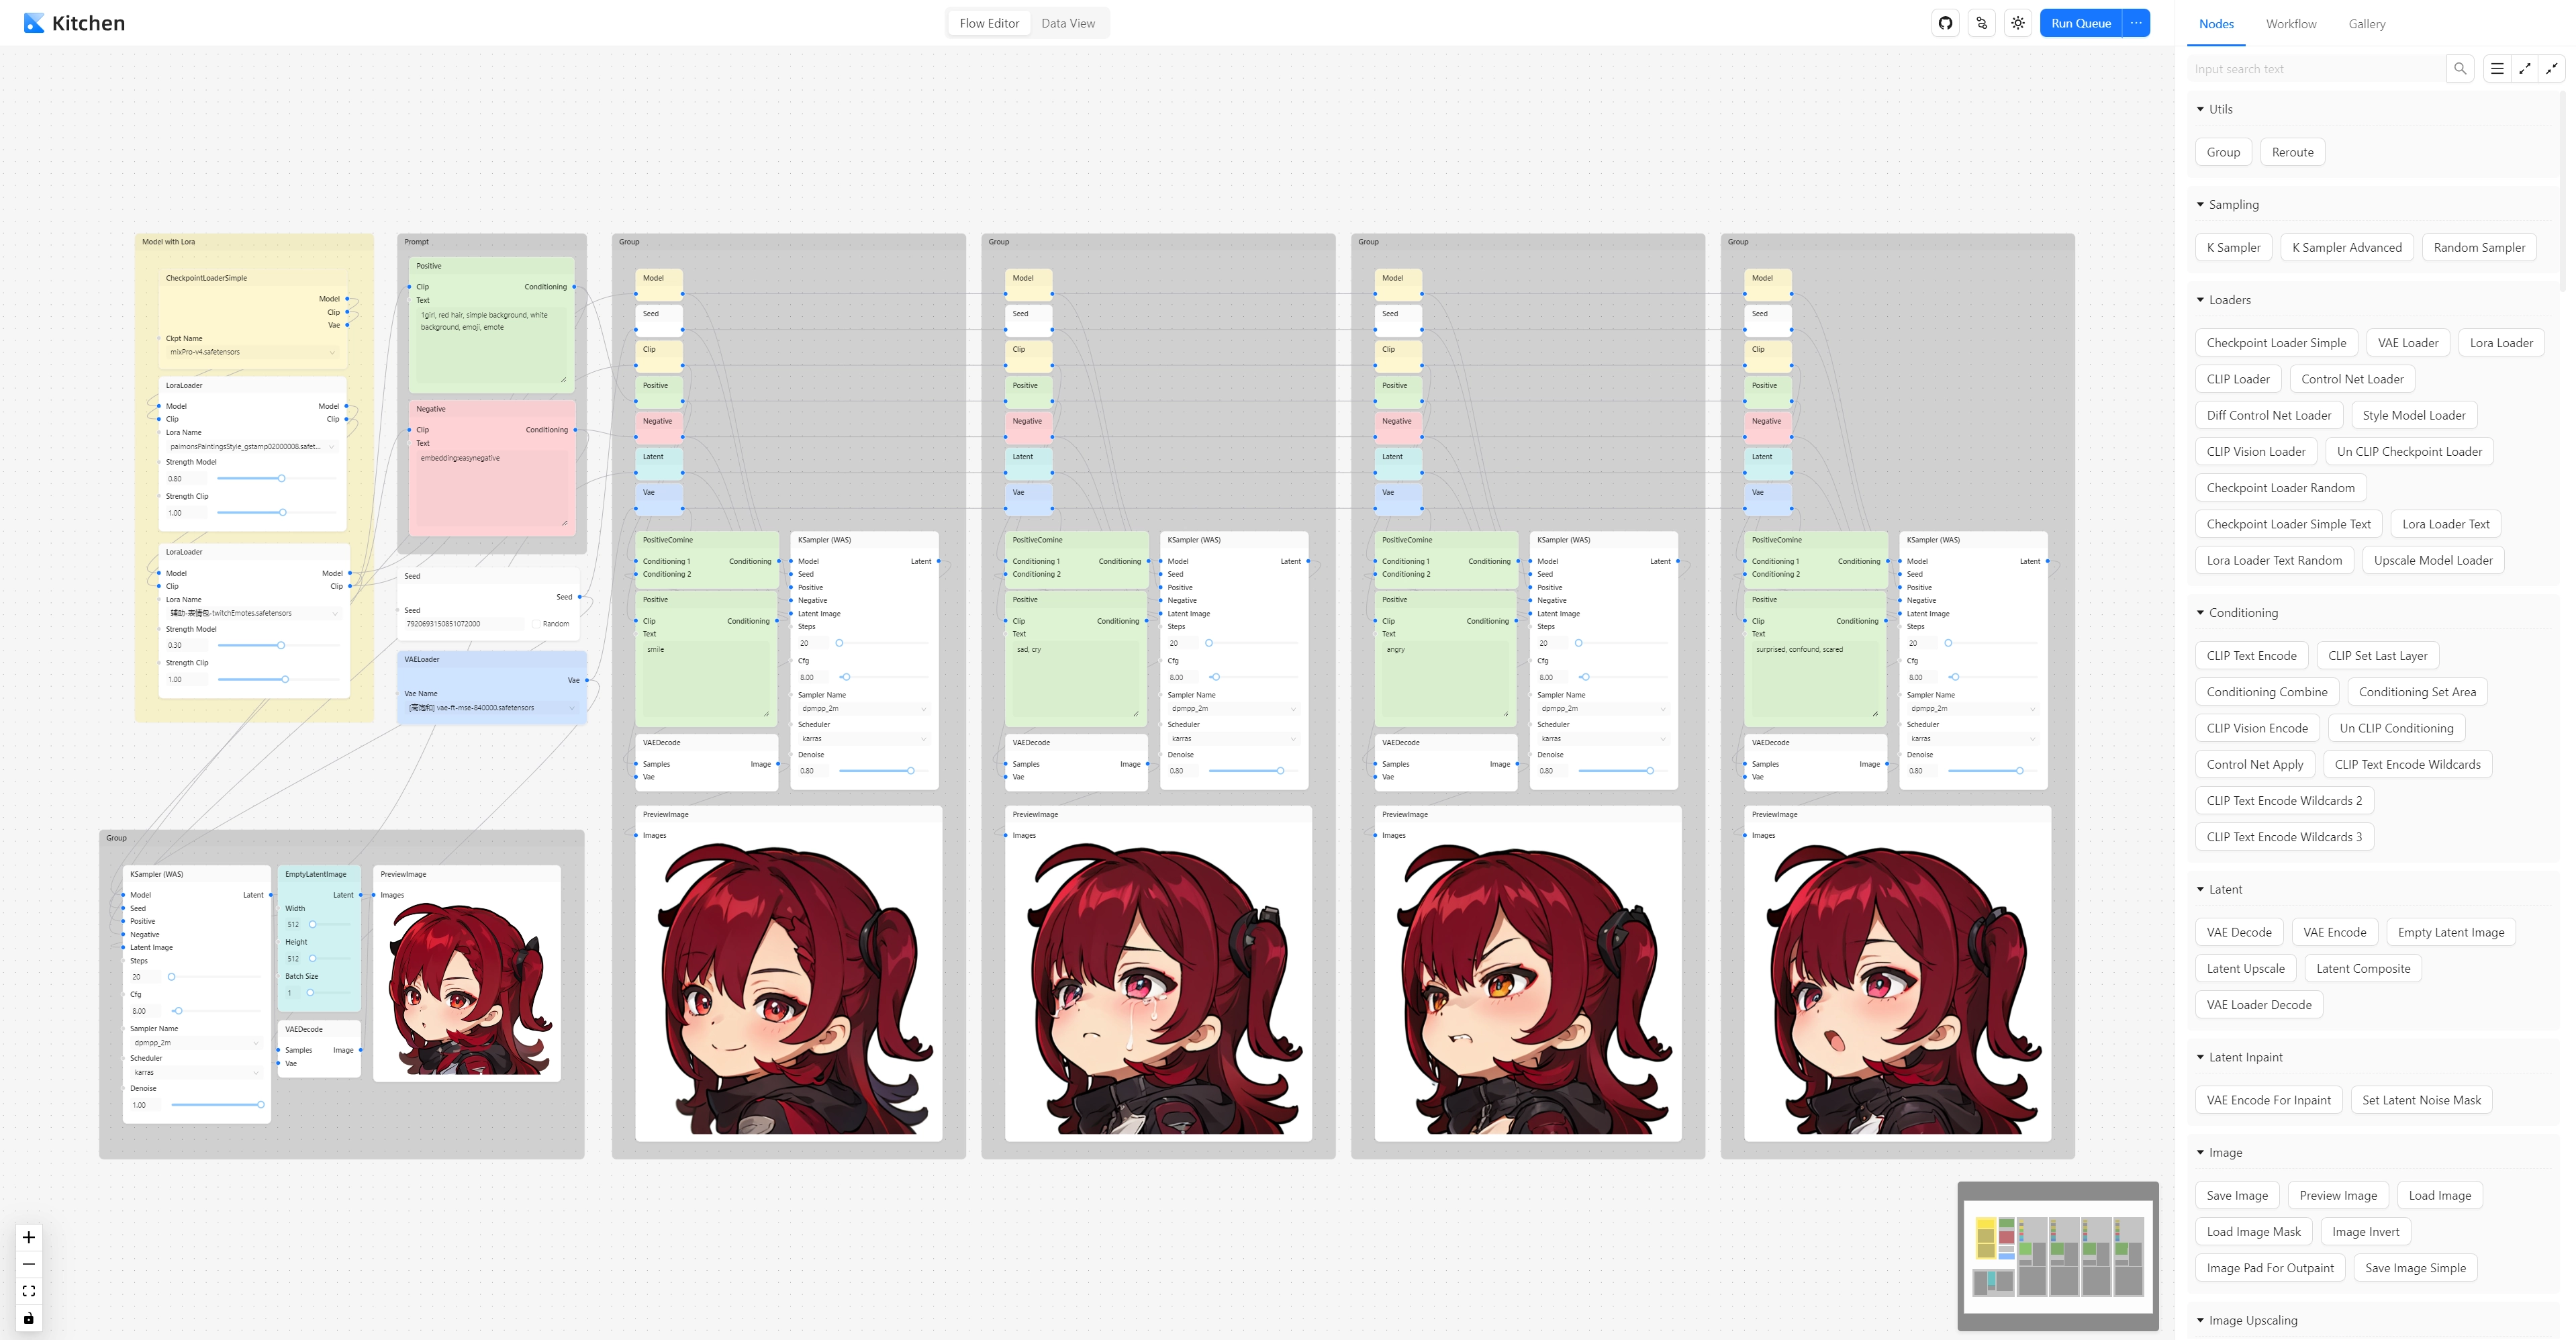The width and height of the screenshot is (2576, 1340).
Task: Zoom in on the flow canvas
Action: pyautogui.click(x=29, y=1238)
